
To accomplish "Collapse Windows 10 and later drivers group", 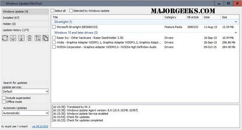I will [236, 32].
